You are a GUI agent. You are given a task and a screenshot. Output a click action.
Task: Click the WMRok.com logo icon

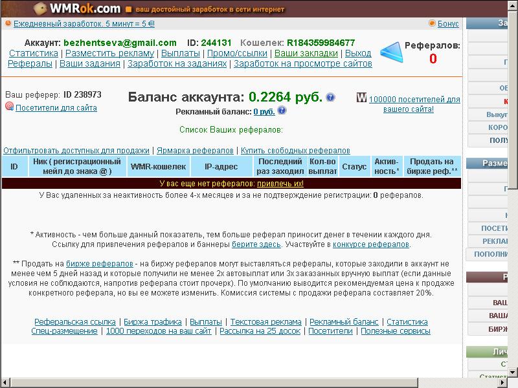(40, 8)
